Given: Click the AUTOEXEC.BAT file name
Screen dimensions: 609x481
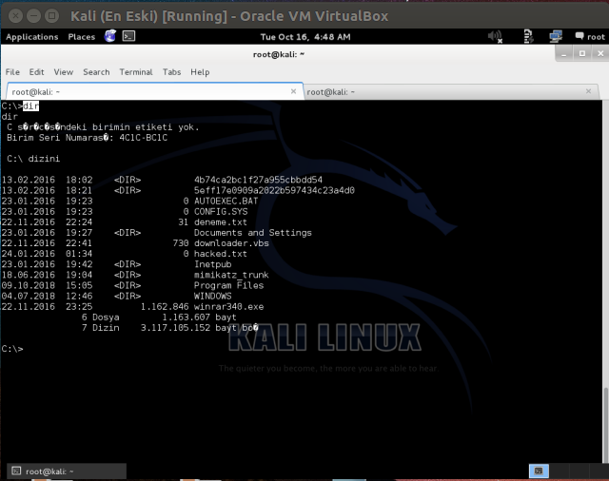Looking at the screenshot, I should coord(226,201).
